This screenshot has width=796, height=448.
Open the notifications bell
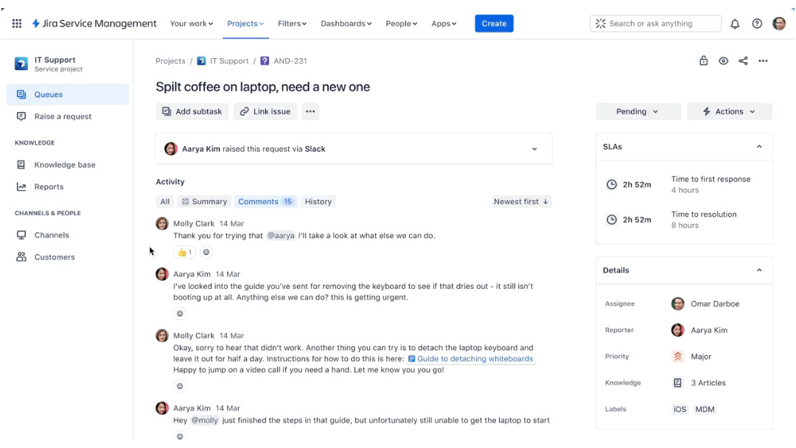coord(735,24)
